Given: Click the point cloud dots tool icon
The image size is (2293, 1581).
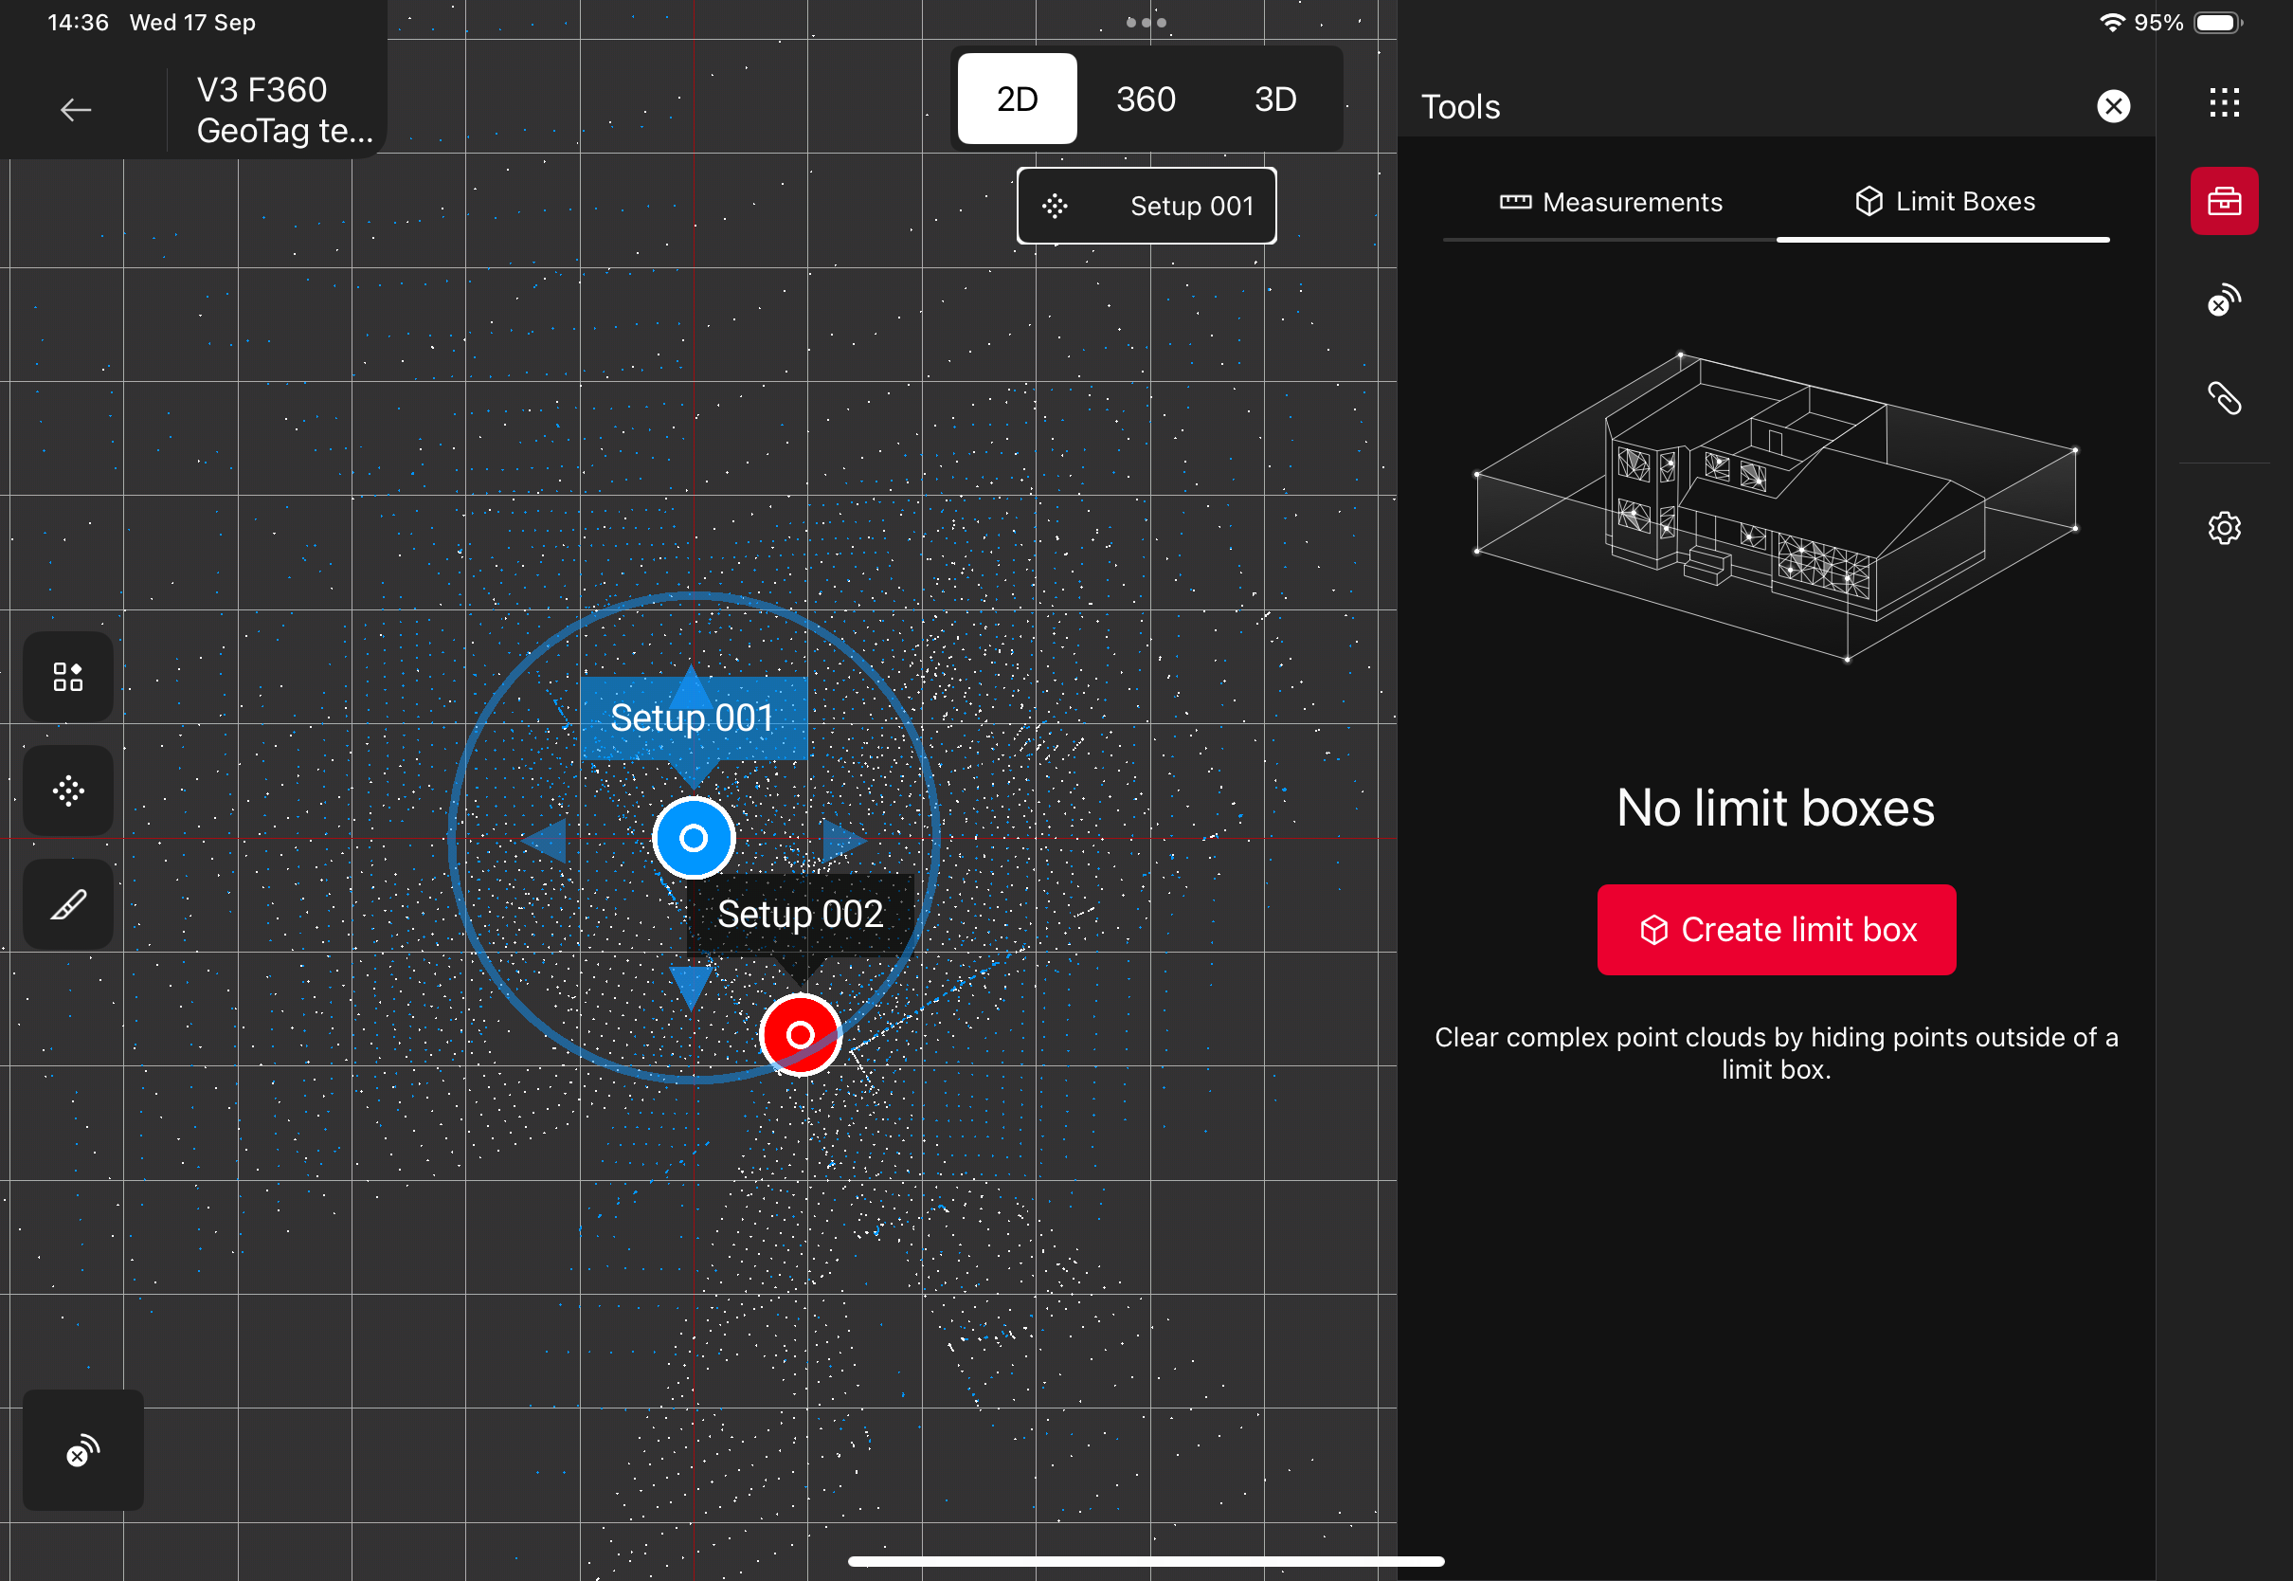Looking at the screenshot, I should pyautogui.click(x=68, y=790).
